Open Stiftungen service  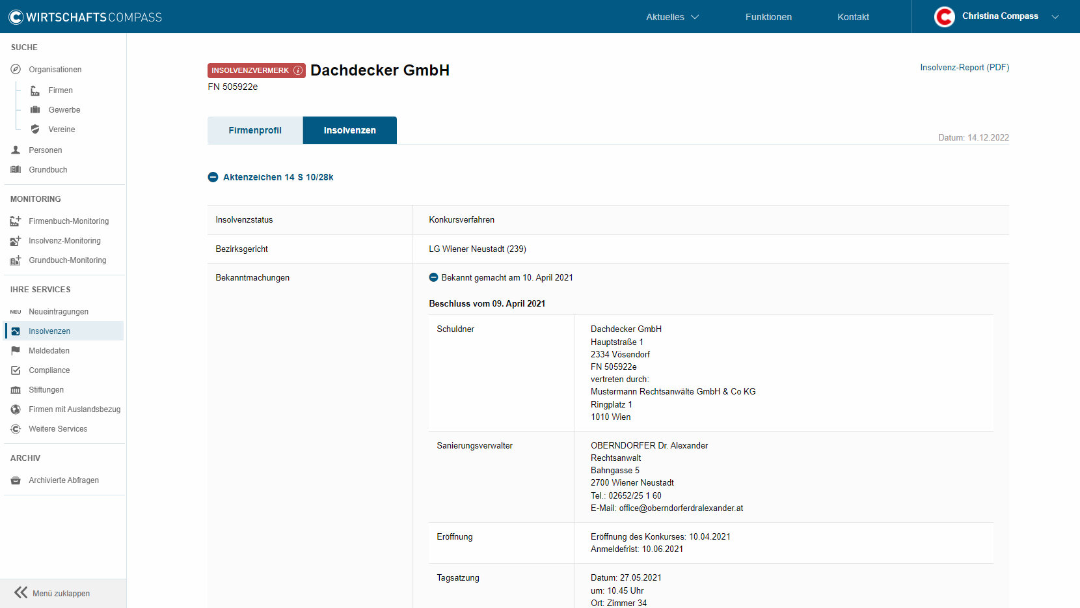click(46, 390)
